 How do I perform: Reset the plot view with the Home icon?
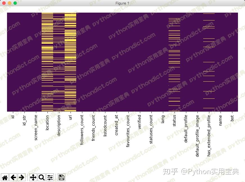click(5, 177)
